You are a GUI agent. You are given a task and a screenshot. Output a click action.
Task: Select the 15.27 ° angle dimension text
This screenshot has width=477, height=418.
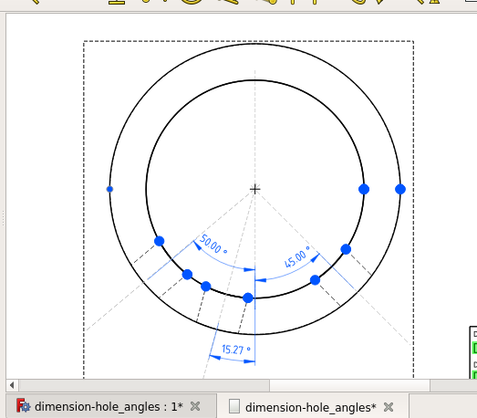pos(236,350)
